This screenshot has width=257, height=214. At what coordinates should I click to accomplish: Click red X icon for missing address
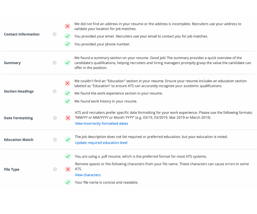click(67, 26)
